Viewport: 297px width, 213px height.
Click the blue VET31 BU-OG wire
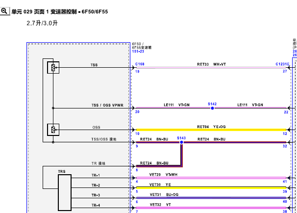point(211,198)
